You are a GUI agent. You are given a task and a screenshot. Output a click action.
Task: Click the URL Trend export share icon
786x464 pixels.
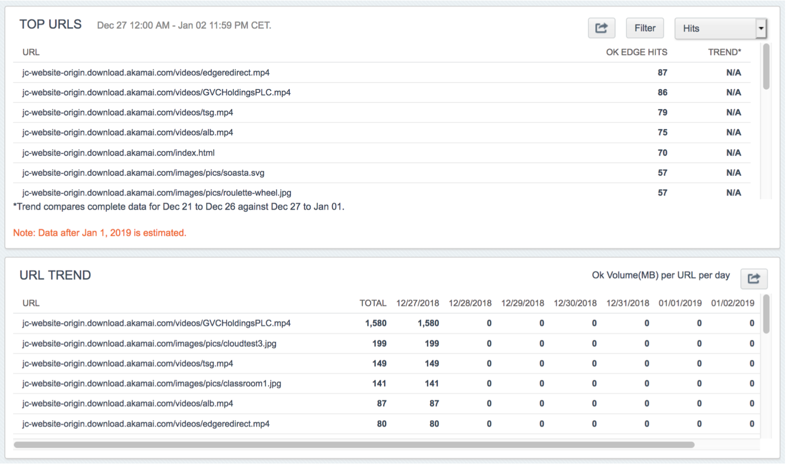pyautogui.click(x=754, y=279)
